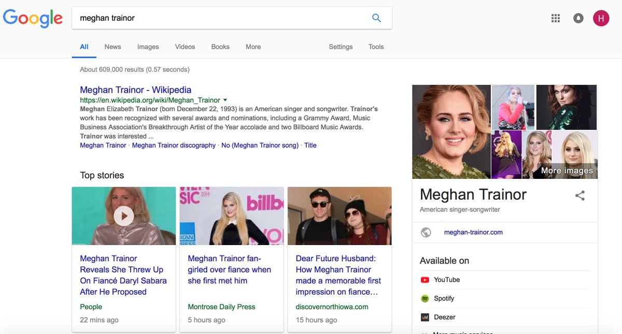
Task: Open the Google apps grid
Action: point(556,18)
